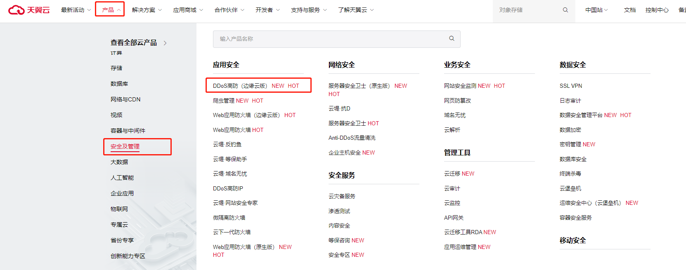Select 网络与CDN category
Viewport: 686px width, 270px height.
[125, 99]
